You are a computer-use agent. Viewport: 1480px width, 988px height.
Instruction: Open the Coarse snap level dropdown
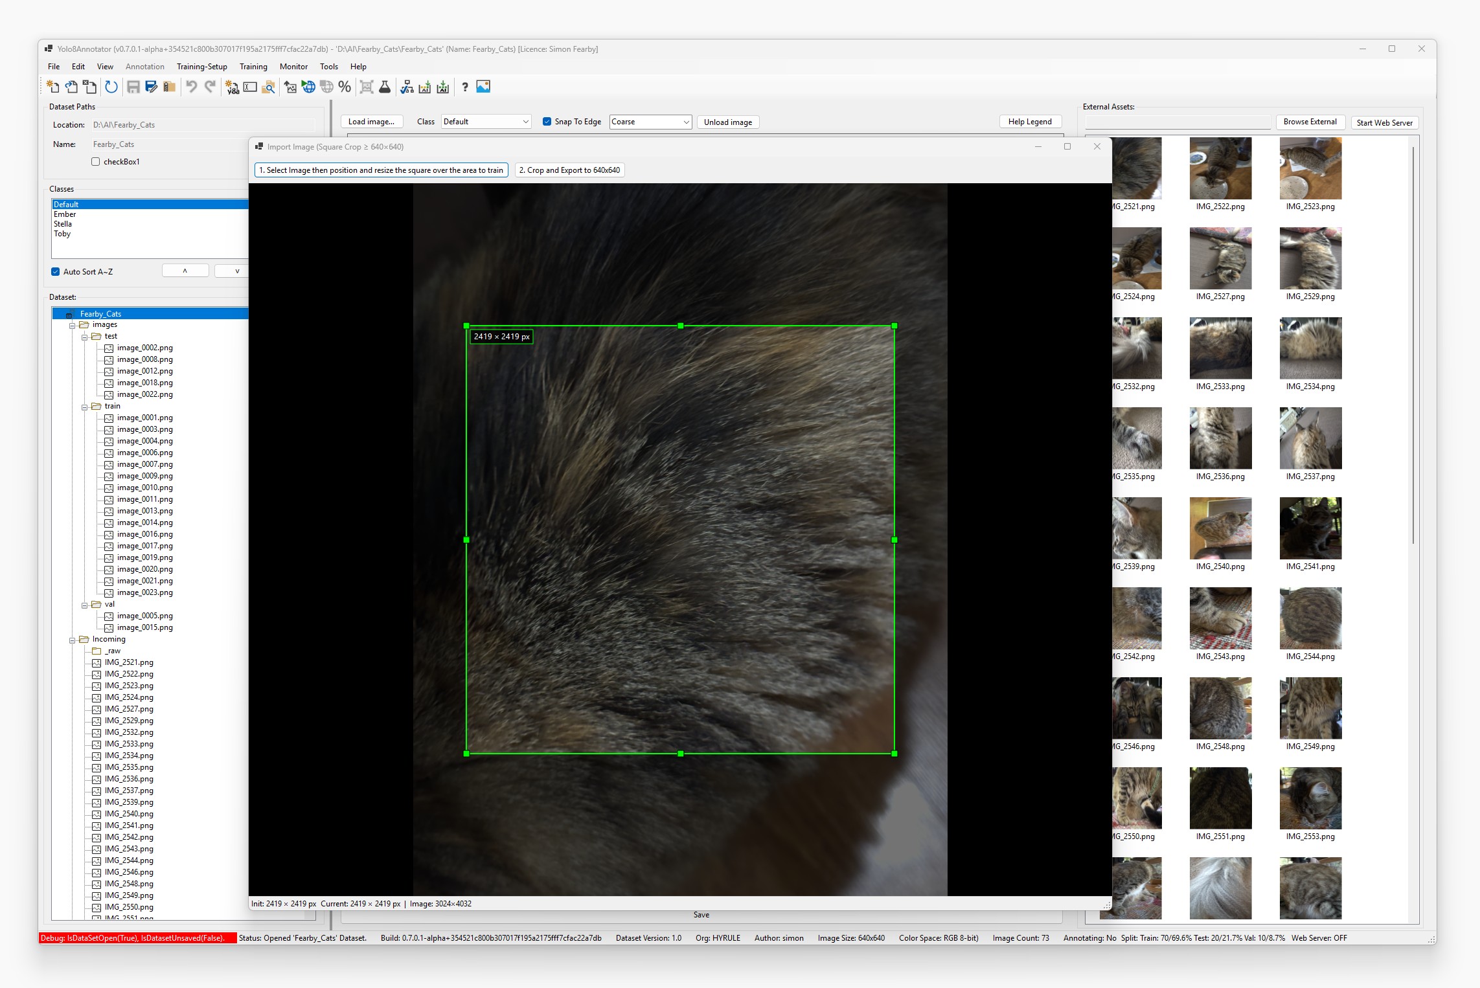pyautogui.click(x=650, y=122)
